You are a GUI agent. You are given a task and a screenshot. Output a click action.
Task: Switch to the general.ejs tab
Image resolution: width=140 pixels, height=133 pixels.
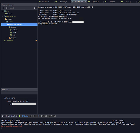click(x=95, y=2)
